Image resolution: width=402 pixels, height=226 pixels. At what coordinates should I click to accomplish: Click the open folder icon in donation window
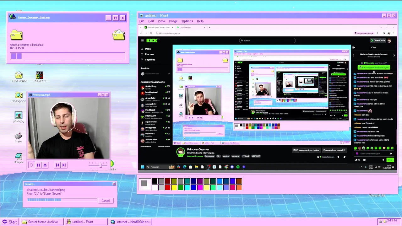[x=119, y=35]
